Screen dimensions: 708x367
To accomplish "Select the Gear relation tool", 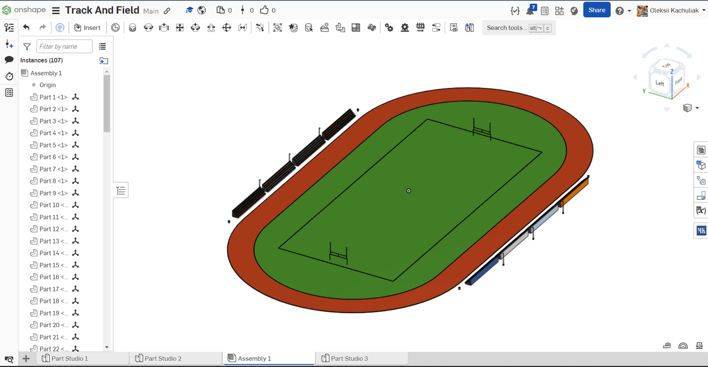I will point(389,28).
